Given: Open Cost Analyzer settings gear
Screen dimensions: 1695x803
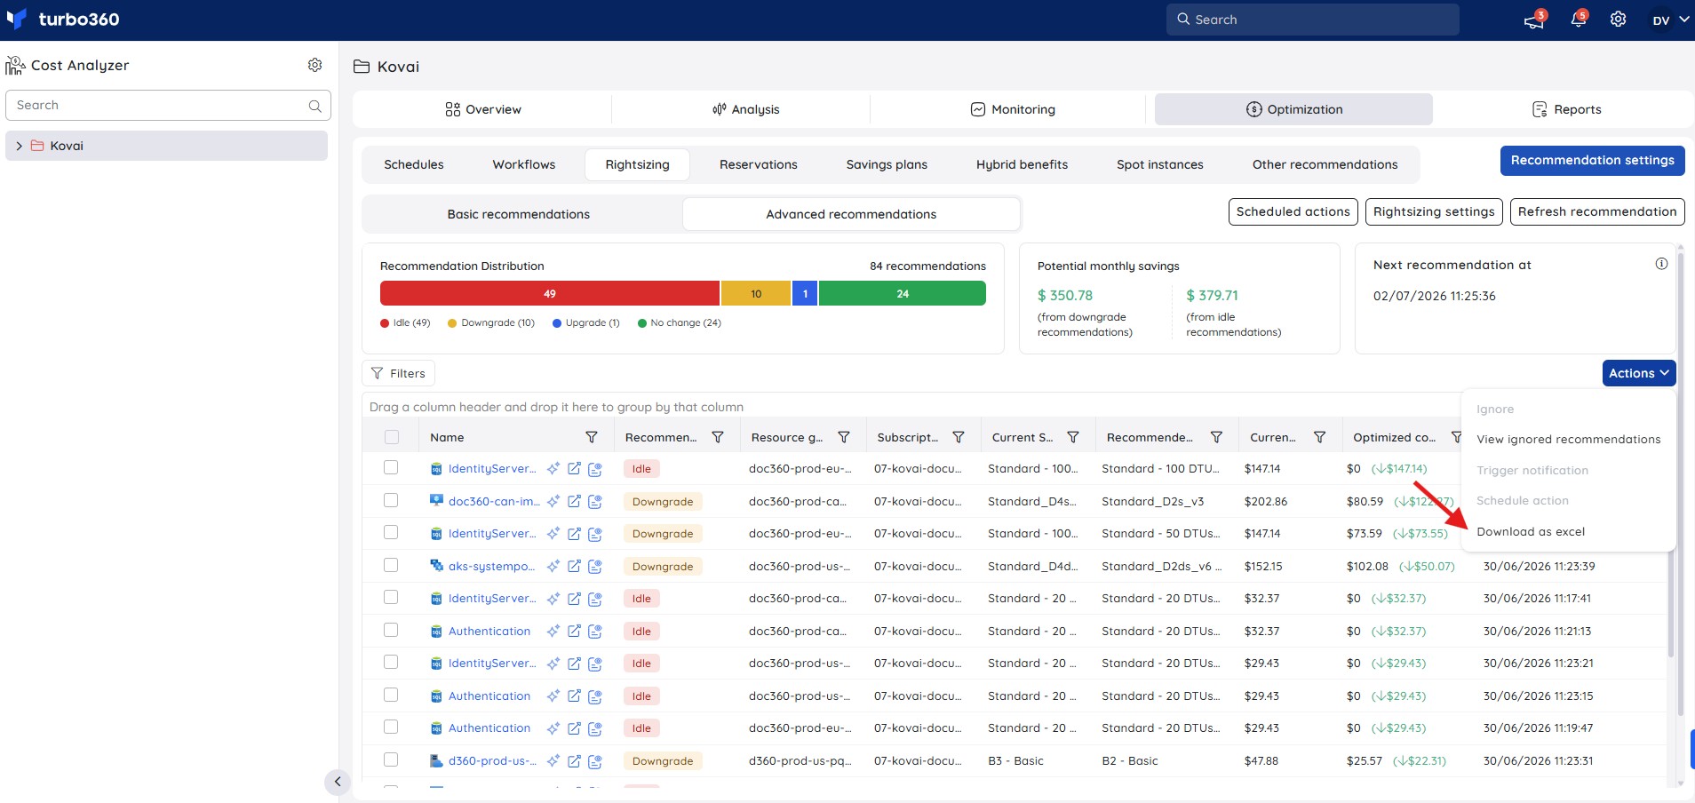Looking at the screenshot, I should [x=315, y=65].
